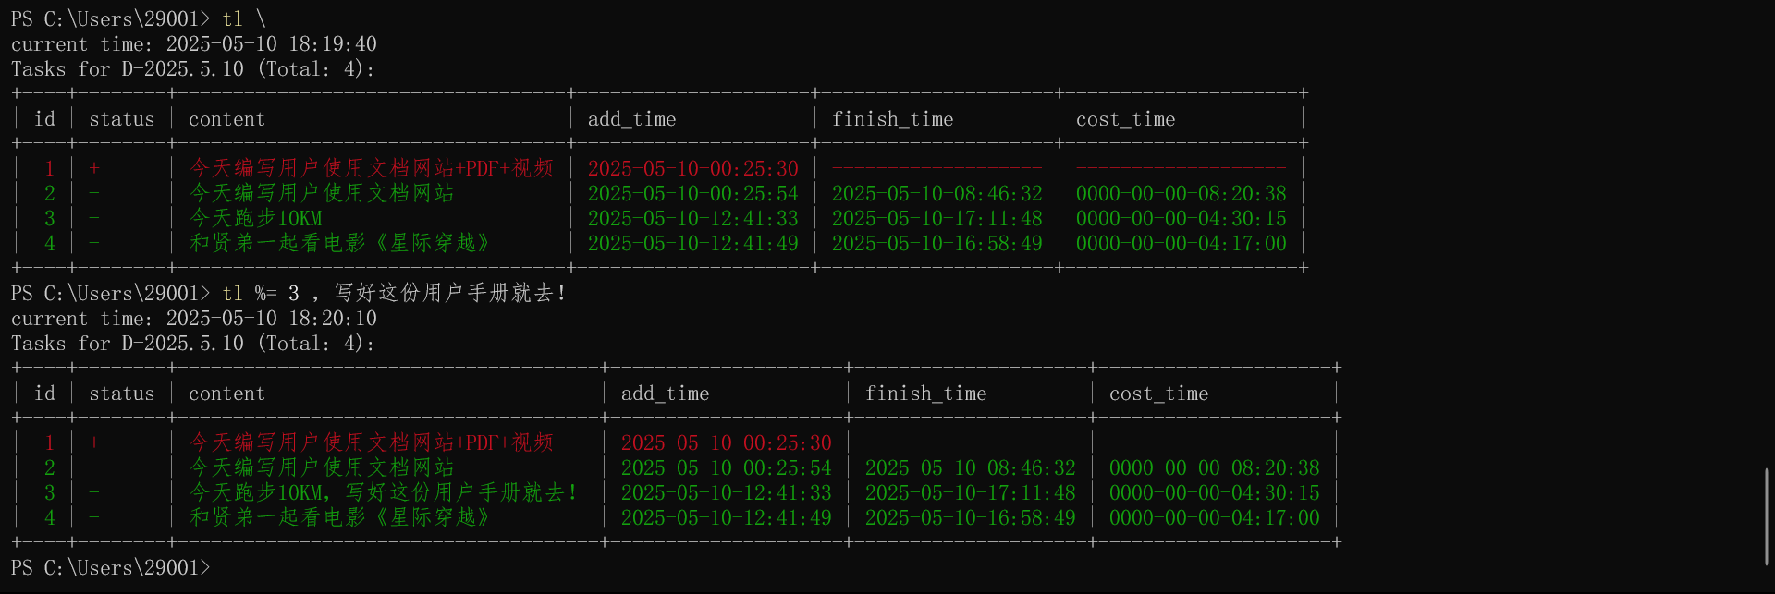Screen dimensions: 1775x594
Task: Click finish_time header in first table
Action: [x=893, y=119]
